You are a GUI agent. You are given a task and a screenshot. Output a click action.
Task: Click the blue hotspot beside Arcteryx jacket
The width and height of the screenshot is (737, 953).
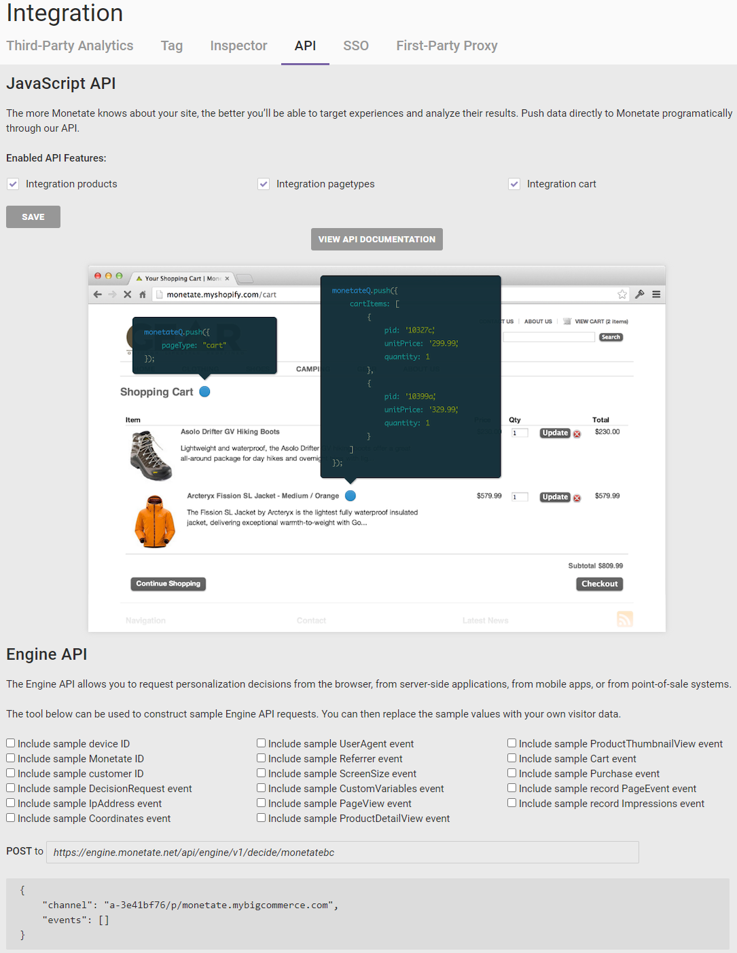pos(350,496)
